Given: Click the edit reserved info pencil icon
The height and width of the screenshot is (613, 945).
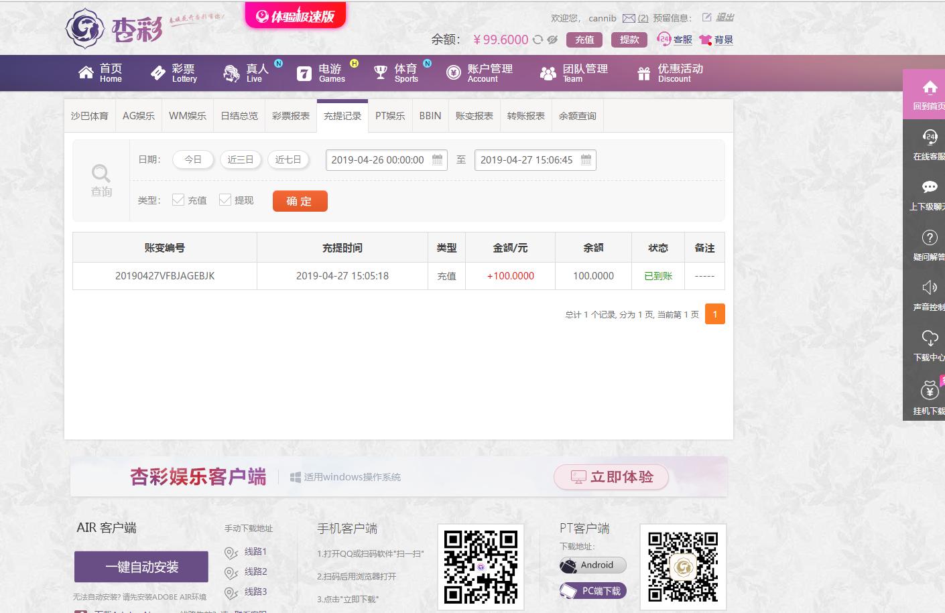Looking at the screenshot, I should pyautogui.click(x=706, y=17).
